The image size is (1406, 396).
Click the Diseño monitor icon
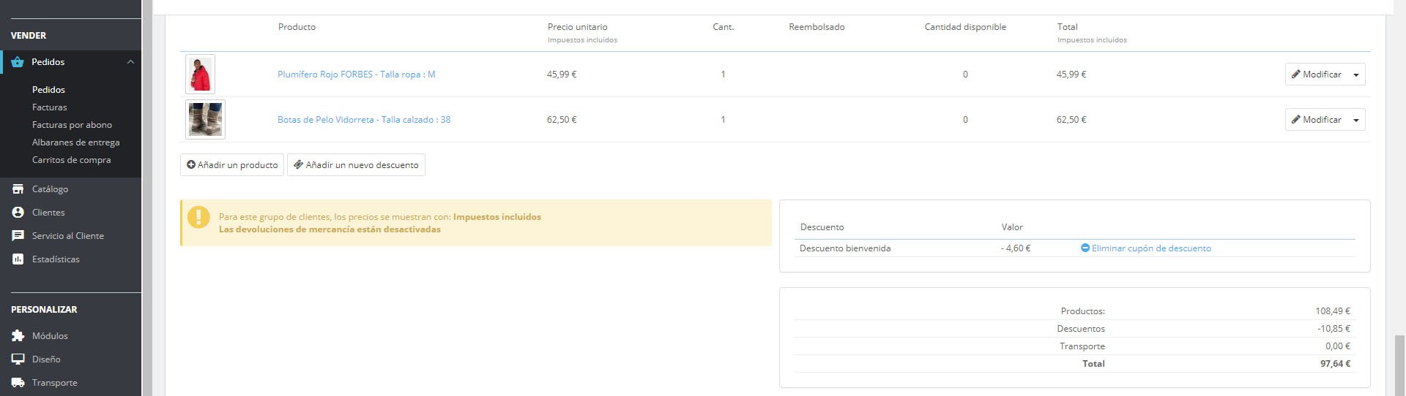point(18,359)
